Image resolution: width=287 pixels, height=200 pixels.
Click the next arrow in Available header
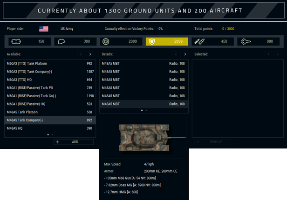(90, 54)
